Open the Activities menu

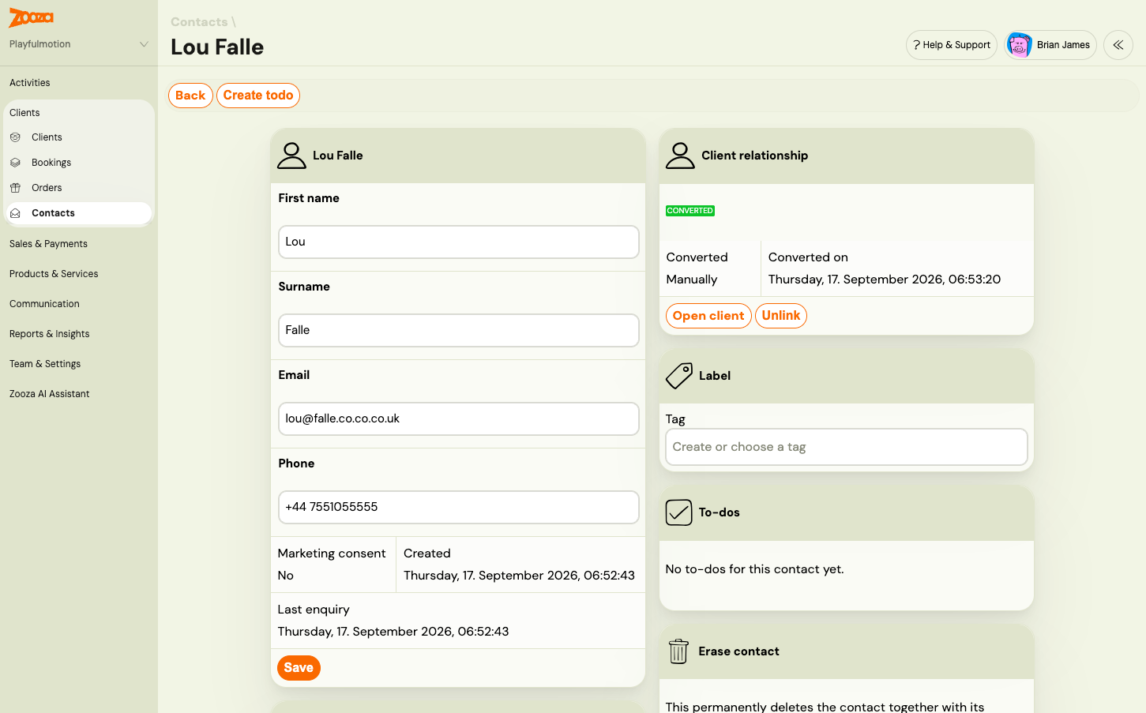coord(30,83)
